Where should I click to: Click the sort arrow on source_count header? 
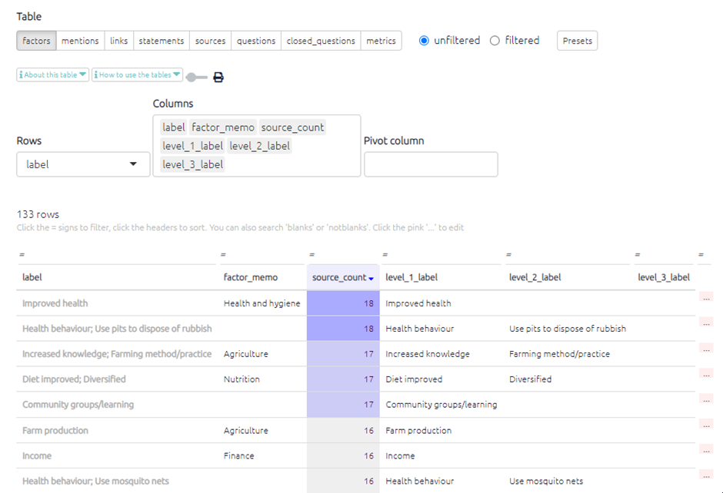point(371,278)
